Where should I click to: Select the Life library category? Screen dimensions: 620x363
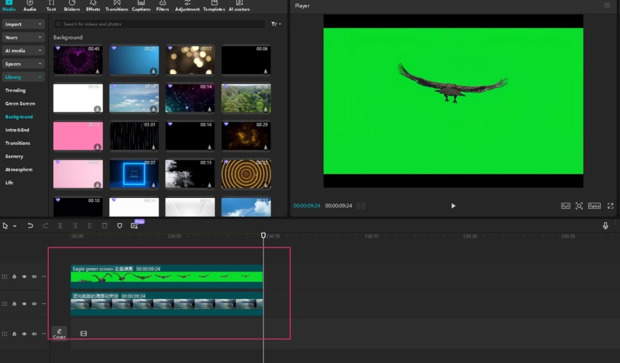point(9,182)
